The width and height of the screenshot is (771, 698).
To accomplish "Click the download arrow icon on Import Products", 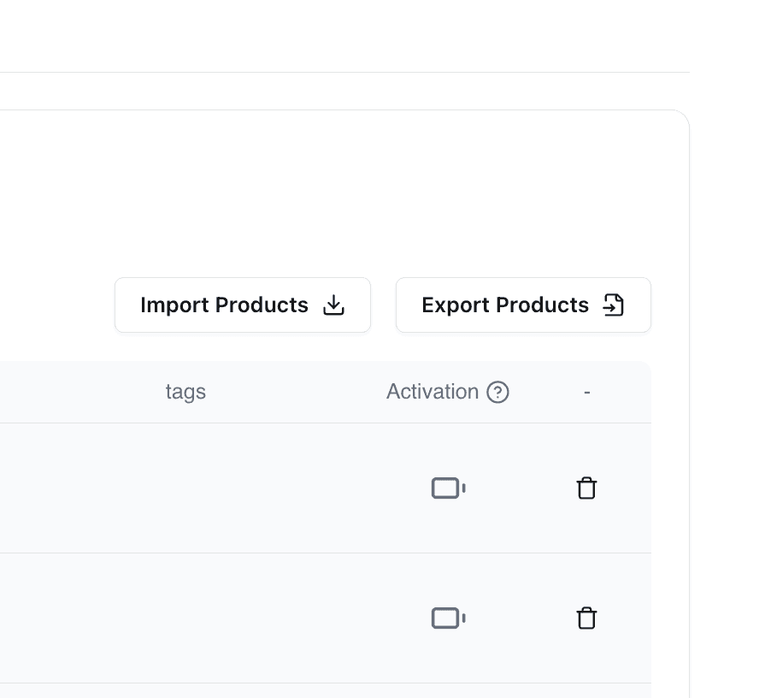I will click(x=333, y=305).
